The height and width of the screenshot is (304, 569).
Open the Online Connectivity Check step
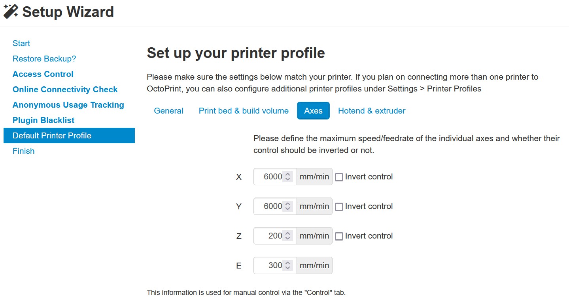pos(65,90)
